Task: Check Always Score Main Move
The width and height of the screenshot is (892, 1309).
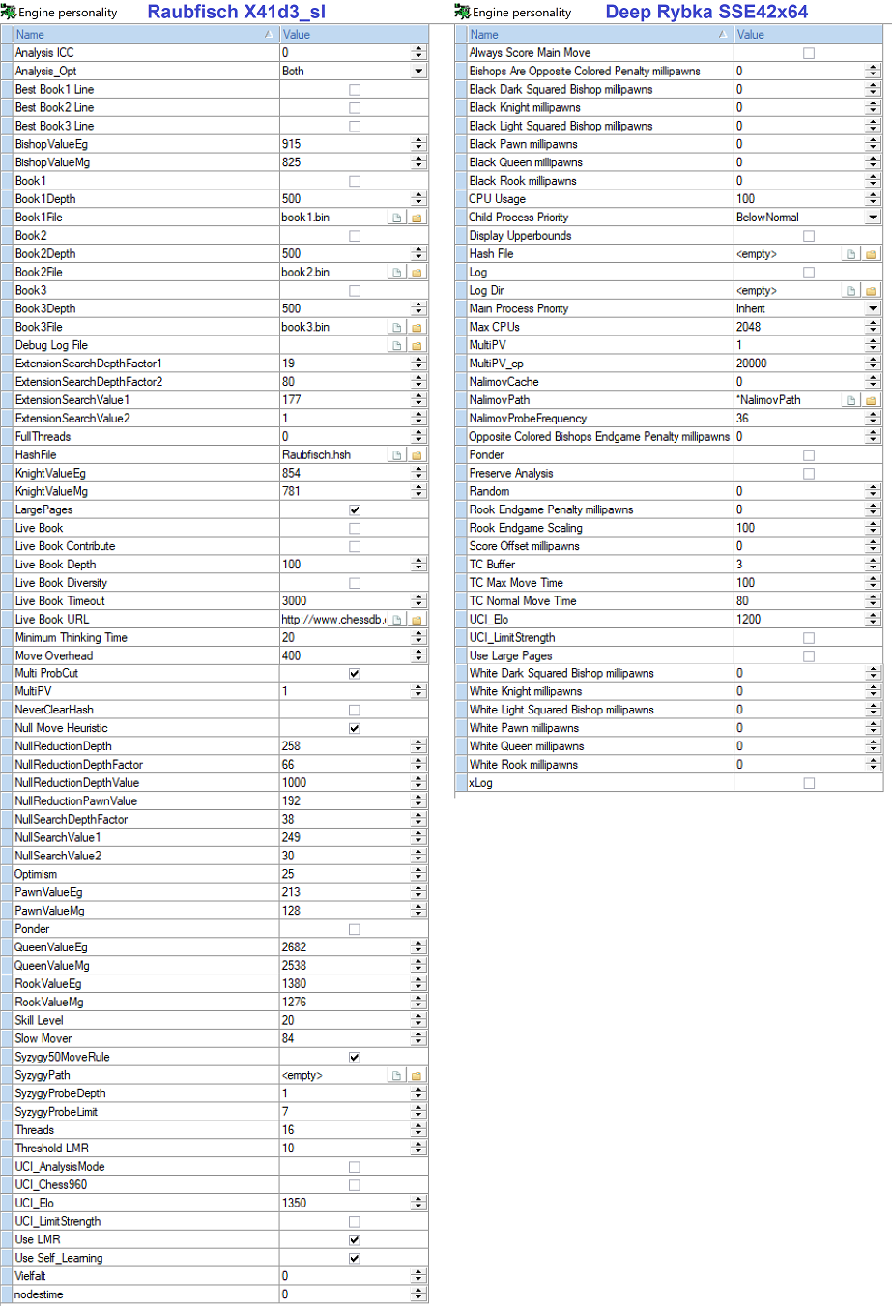Action: 809,53
